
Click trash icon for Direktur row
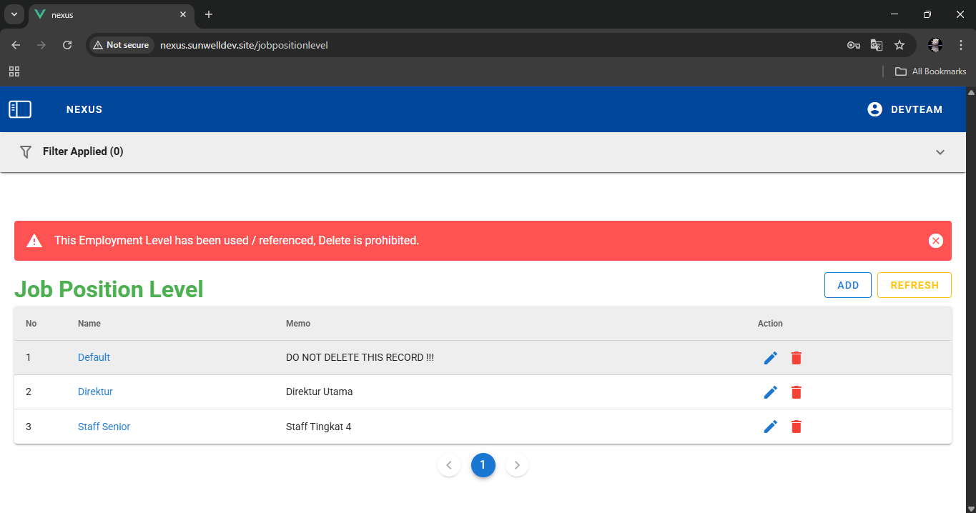tap(797, 392)
